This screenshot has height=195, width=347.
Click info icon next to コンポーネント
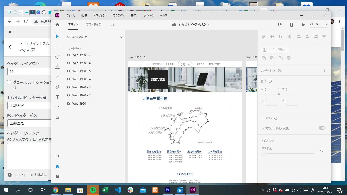point(279,71)
